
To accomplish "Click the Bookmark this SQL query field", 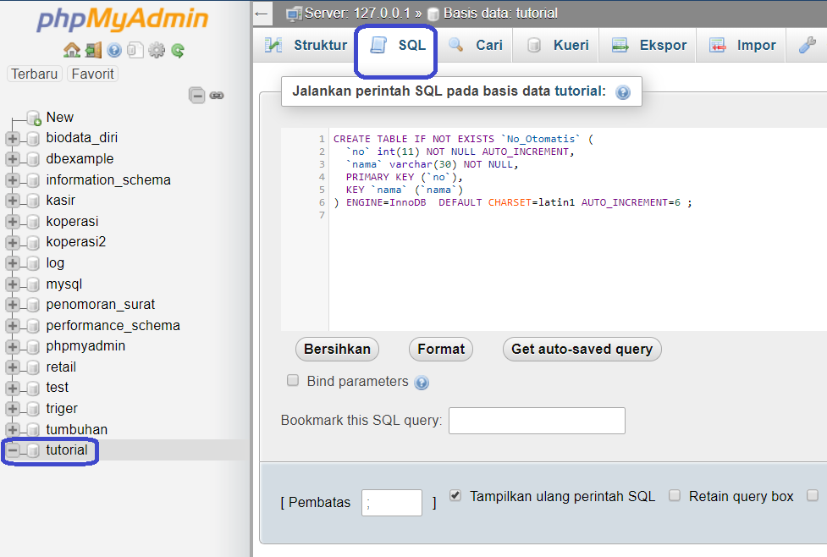I will point(538,421).
